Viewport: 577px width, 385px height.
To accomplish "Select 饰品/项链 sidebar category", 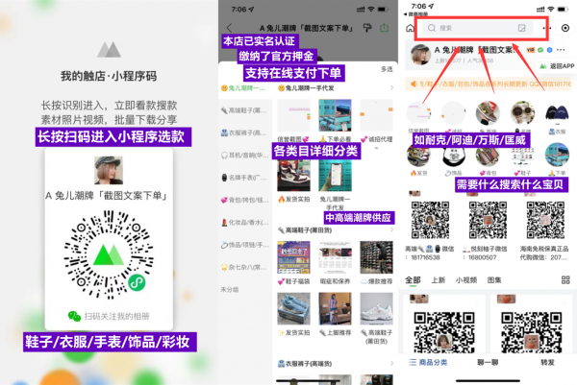I will coord(244,245).
